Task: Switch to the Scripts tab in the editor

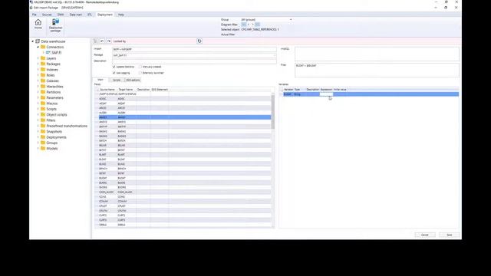Action: click(x=117, y=80)
